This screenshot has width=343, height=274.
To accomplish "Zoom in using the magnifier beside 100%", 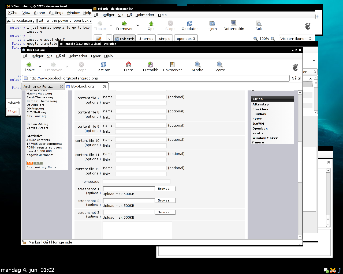I will [x=273, y=39].
